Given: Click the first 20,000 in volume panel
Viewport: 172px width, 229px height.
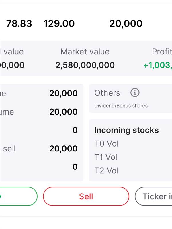Looking at the screenshot, I should (63, 93).
